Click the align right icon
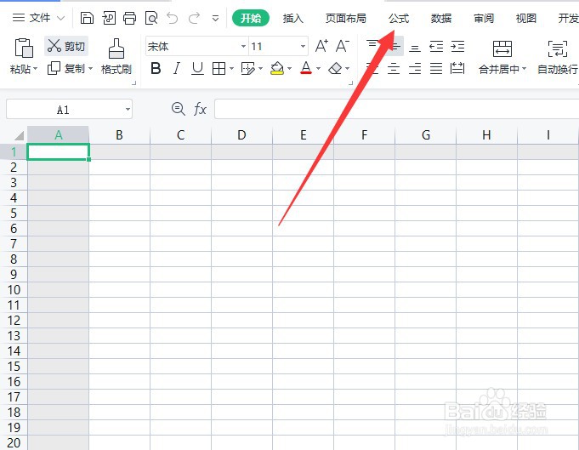The height and width of the screenshot is (450, 579). (415, 68)
